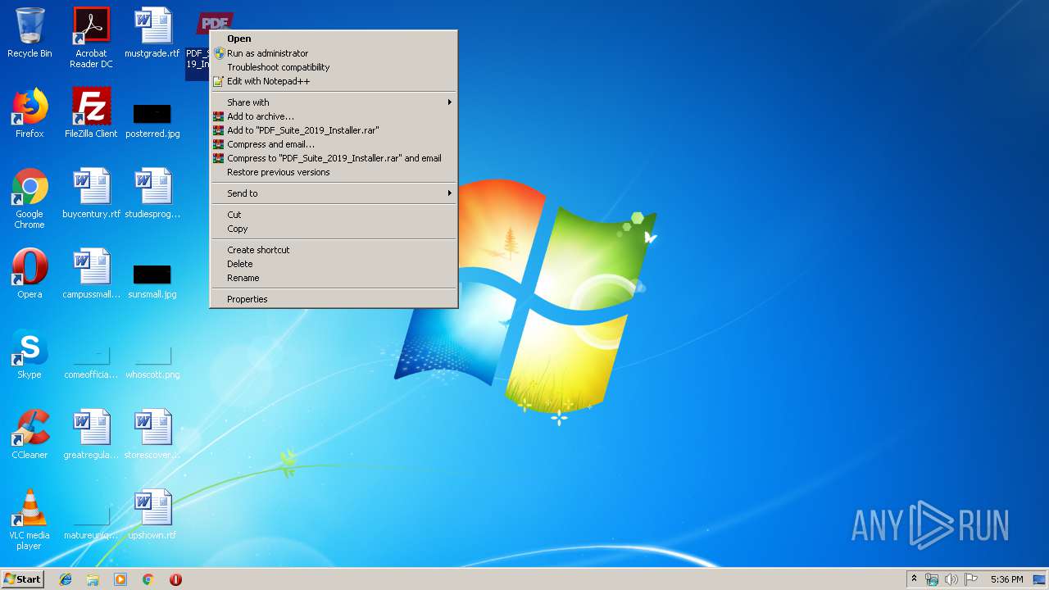
Task: Open Windows Explorer from taskbar
Action: pos(93,579)
